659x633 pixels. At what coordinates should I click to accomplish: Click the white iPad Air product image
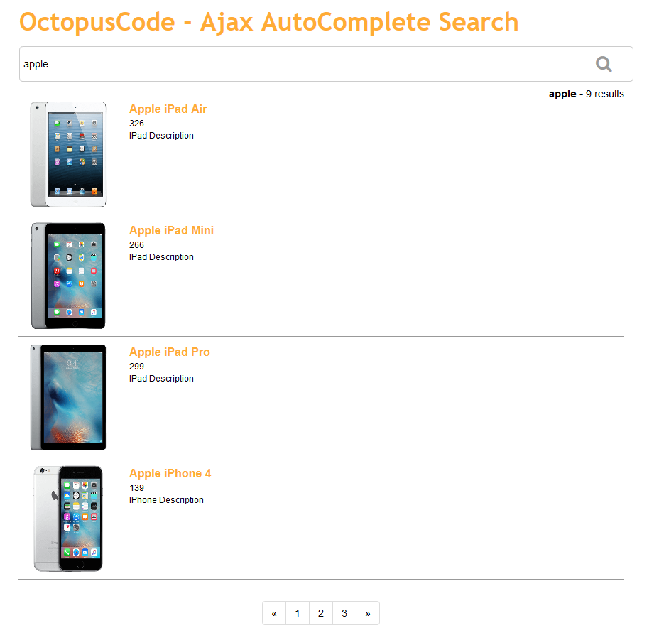tap(68, 154)
